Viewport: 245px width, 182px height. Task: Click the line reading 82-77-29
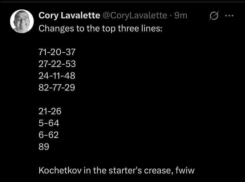(57, 87)
